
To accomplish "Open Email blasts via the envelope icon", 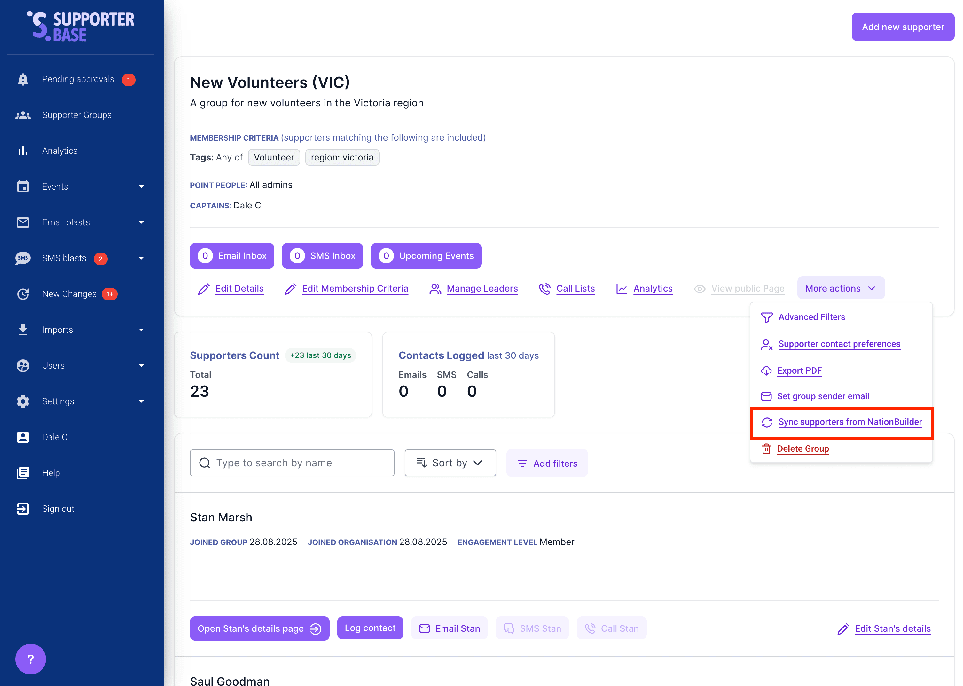I will 23,222.
